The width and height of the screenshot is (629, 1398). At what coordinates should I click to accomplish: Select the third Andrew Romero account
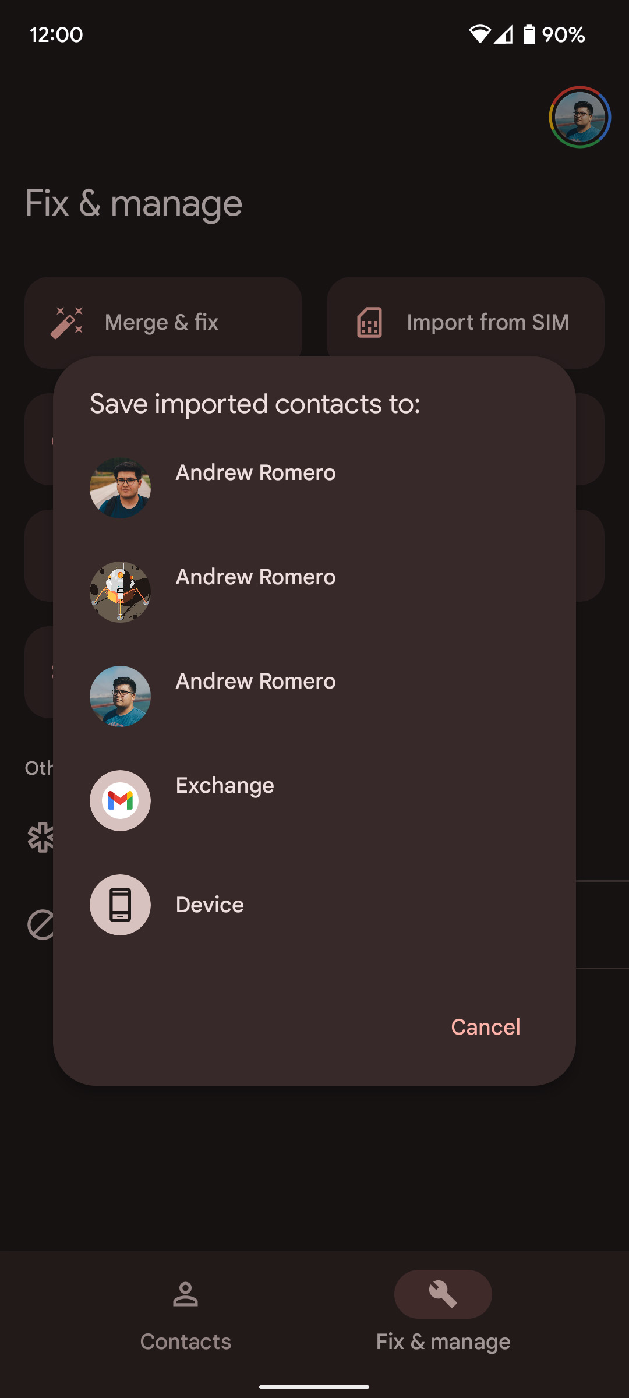255,681
